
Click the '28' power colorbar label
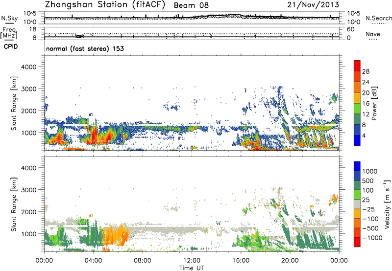[x=366, y=71]
